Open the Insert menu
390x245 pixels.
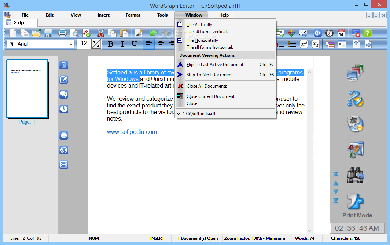pos(103,15)
